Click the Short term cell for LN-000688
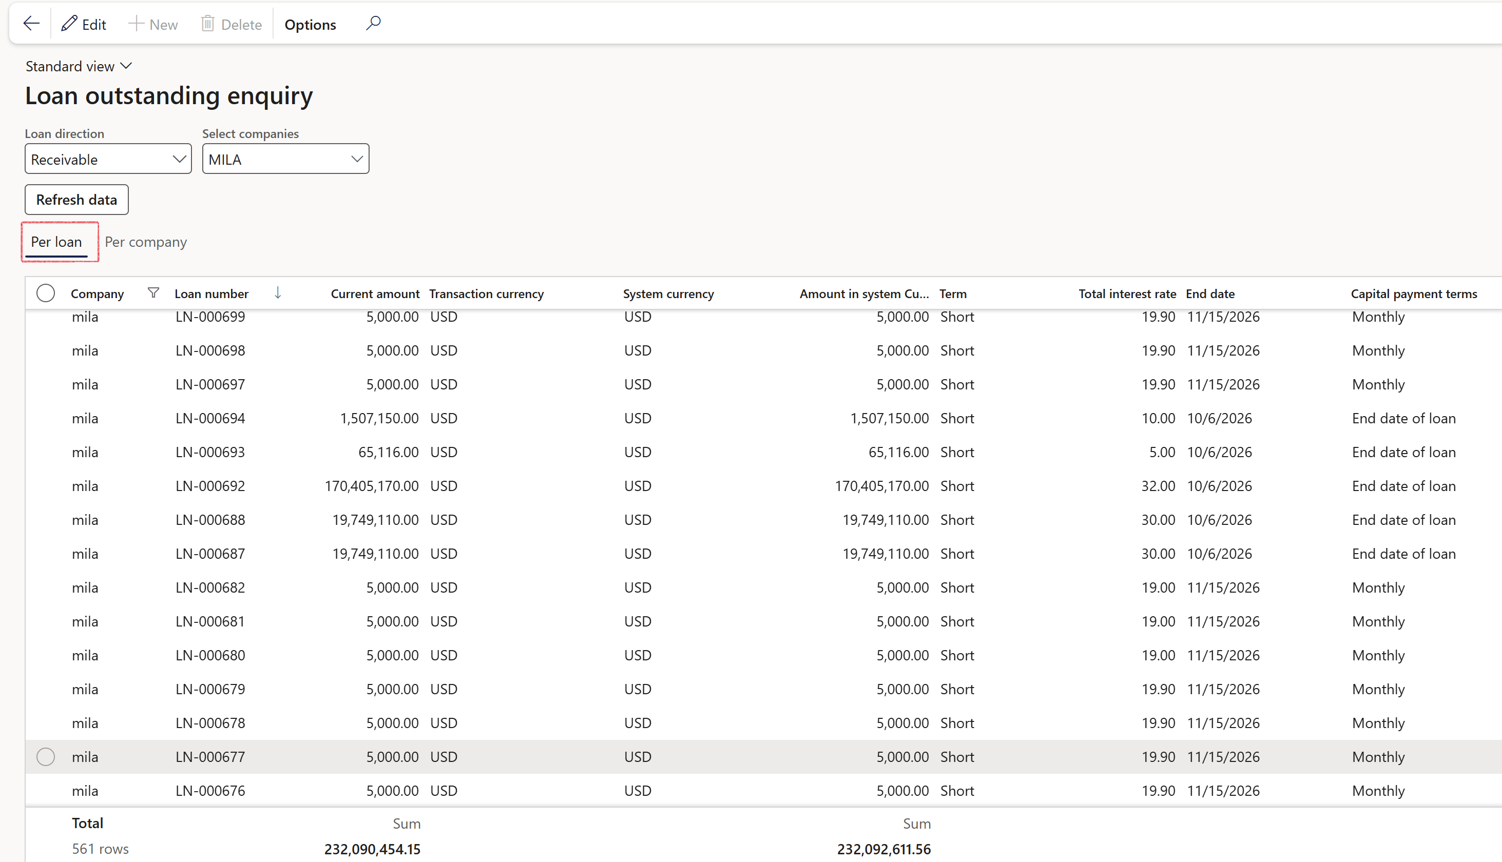Screen dimensions: 1502x862 coord(957,519)
